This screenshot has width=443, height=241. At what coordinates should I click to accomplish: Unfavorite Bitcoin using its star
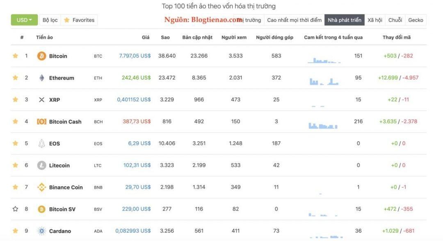click(x=15, y=56)
